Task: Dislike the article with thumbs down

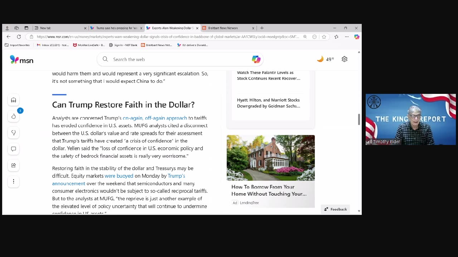Action: [14, 132]
